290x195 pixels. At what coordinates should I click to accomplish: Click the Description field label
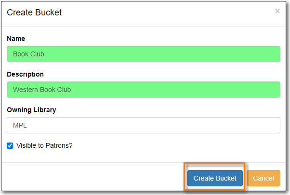point(26,74)
